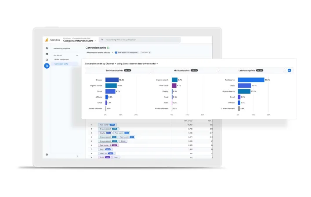Click the Email label in Late touchpoints
This screenshot has height=197, width=311.
click(x=232, y=97)
